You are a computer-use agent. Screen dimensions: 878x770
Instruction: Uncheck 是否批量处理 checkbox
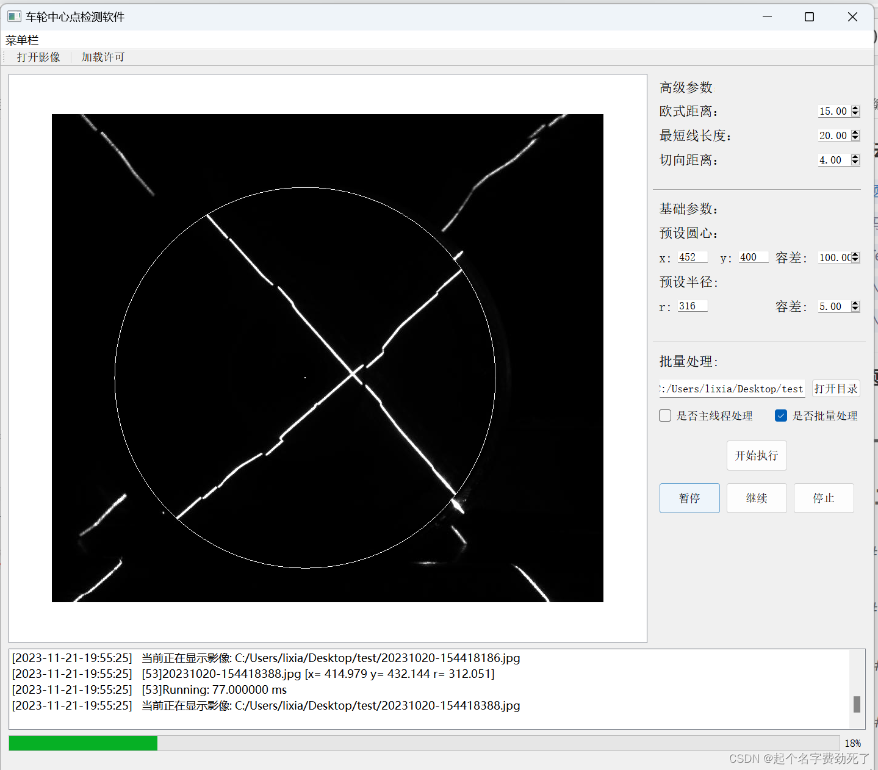point(781,416)
